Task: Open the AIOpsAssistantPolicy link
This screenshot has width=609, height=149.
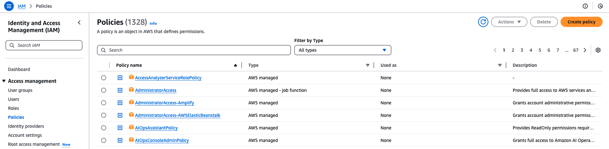Action: 156,128
